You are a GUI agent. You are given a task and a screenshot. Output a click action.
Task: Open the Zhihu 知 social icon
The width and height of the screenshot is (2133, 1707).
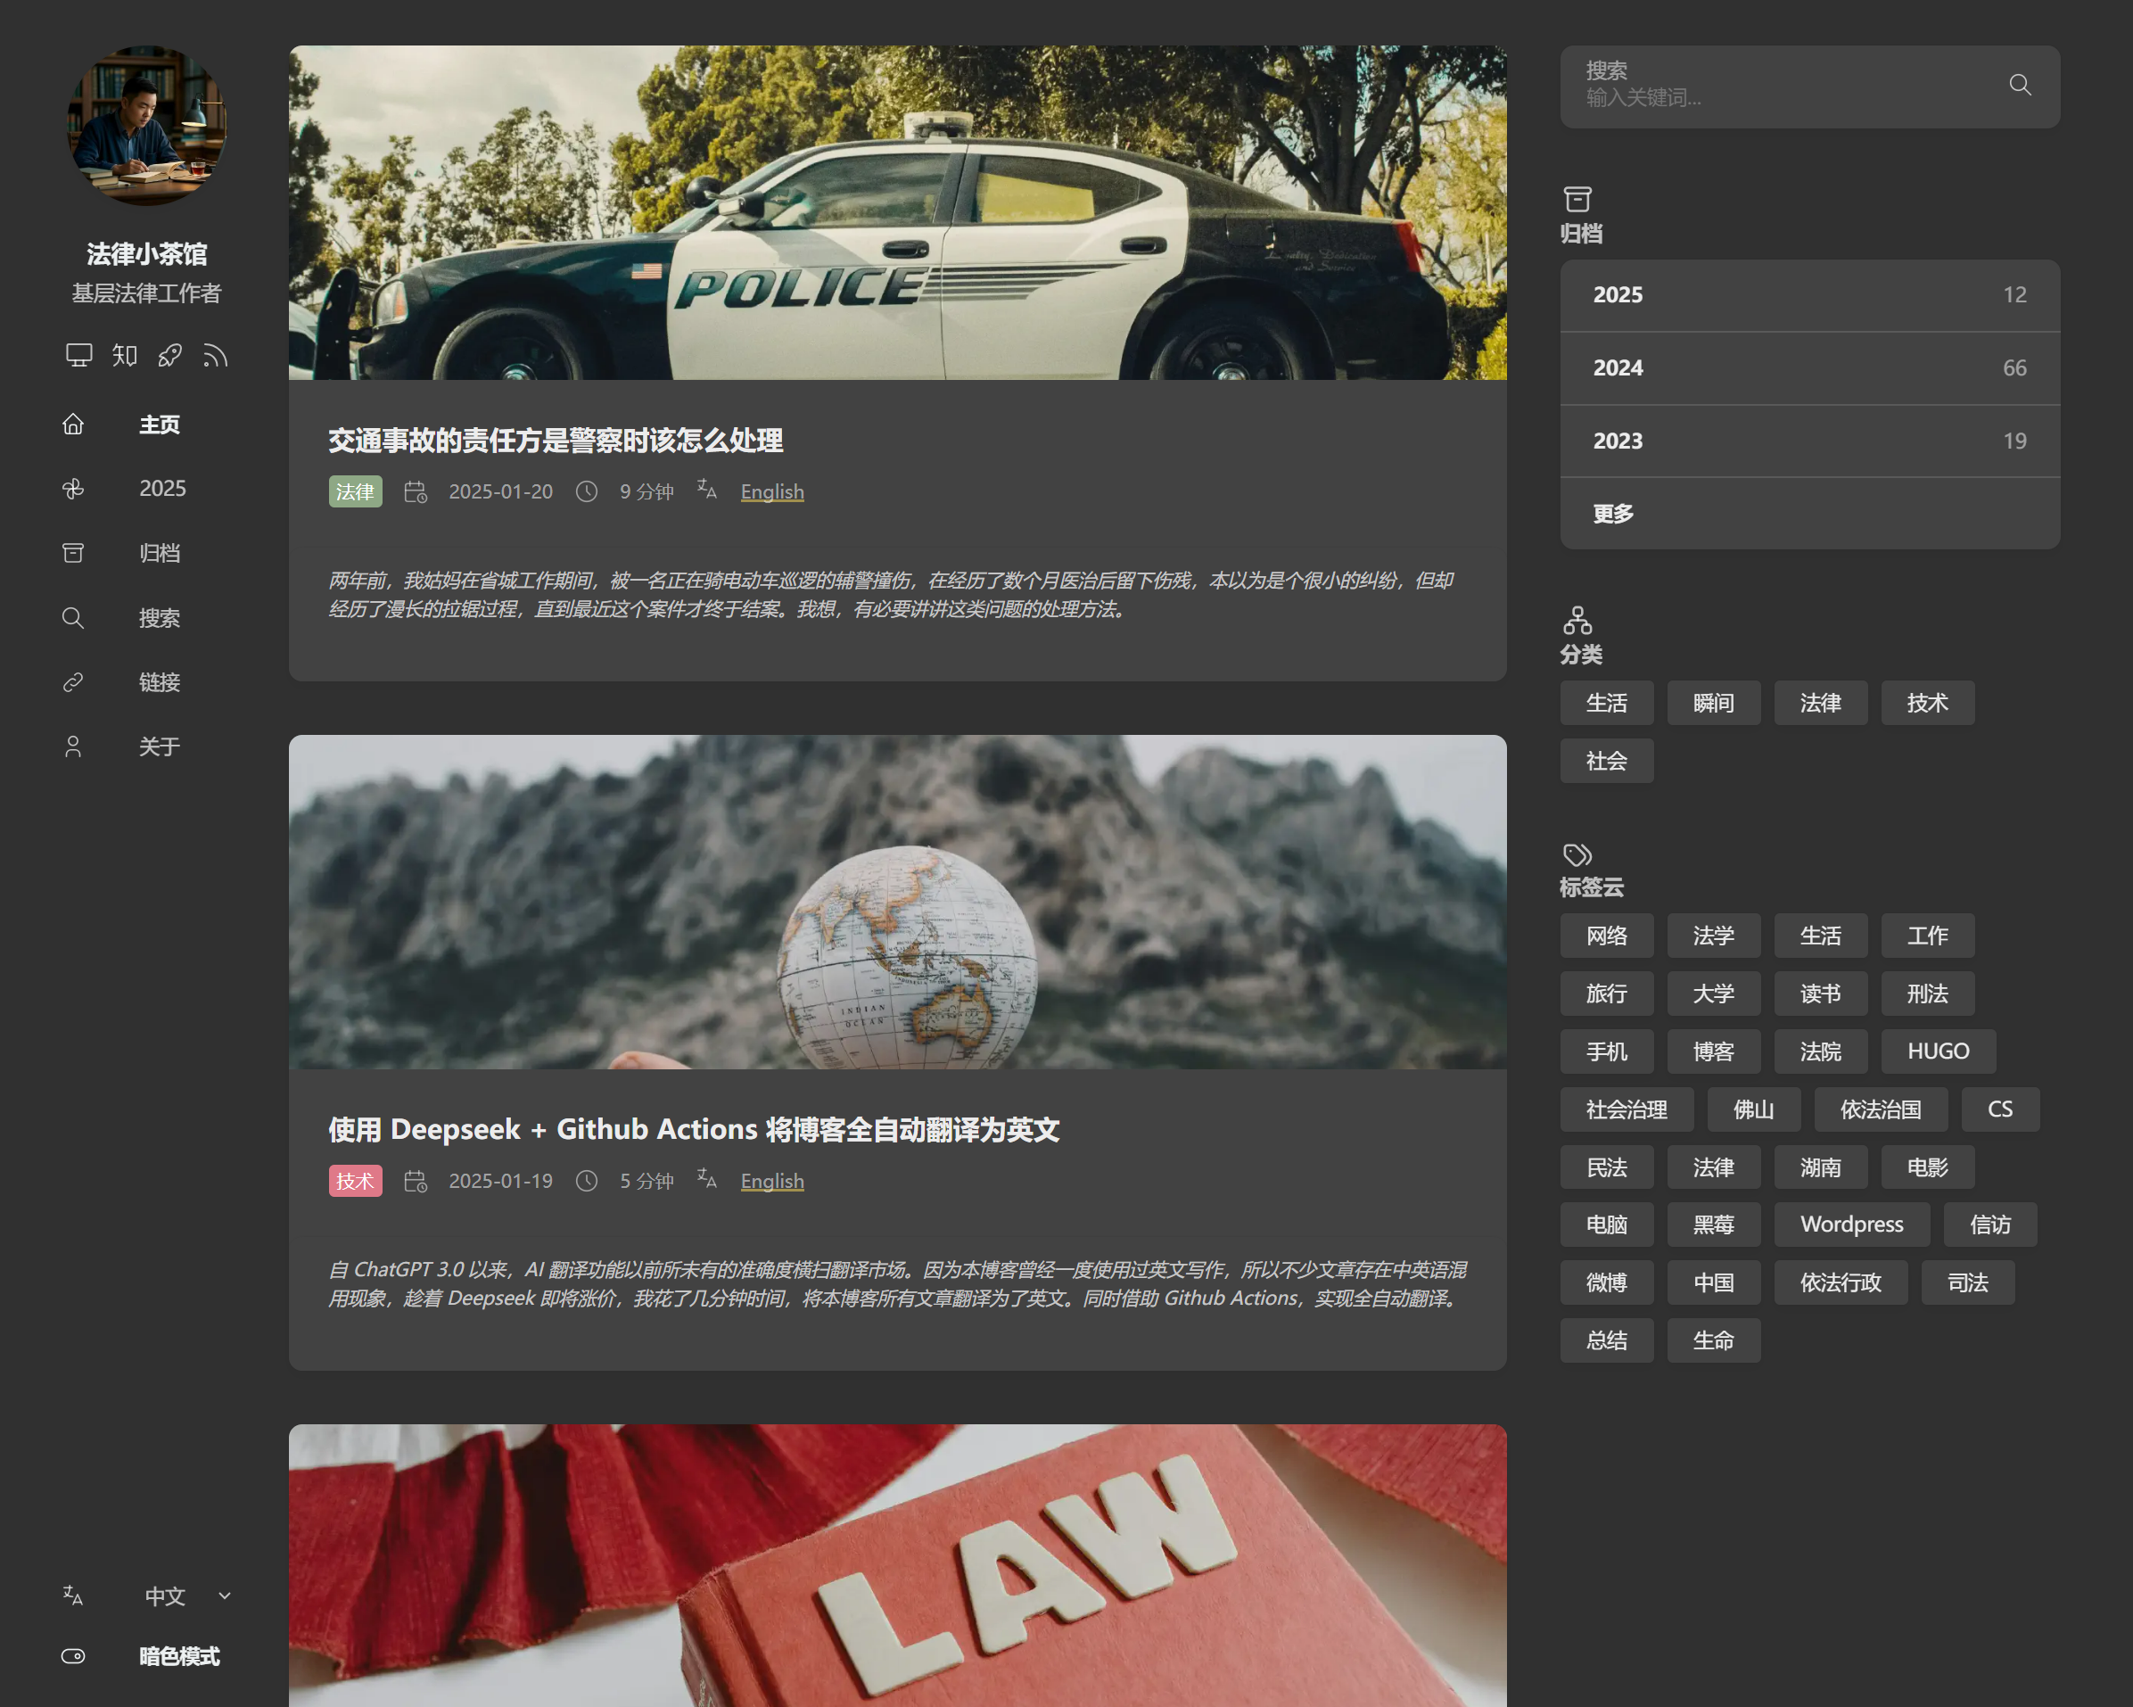coord(125,355)
